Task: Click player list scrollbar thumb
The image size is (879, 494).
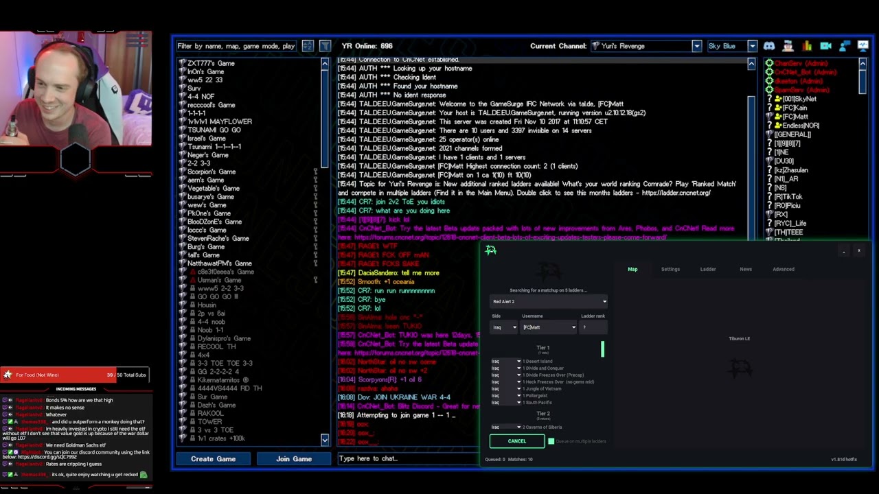Action: click(x=863, y=81)
